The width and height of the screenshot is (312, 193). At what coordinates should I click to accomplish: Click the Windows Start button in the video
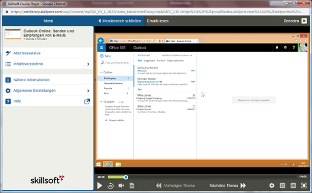point(98,164)
